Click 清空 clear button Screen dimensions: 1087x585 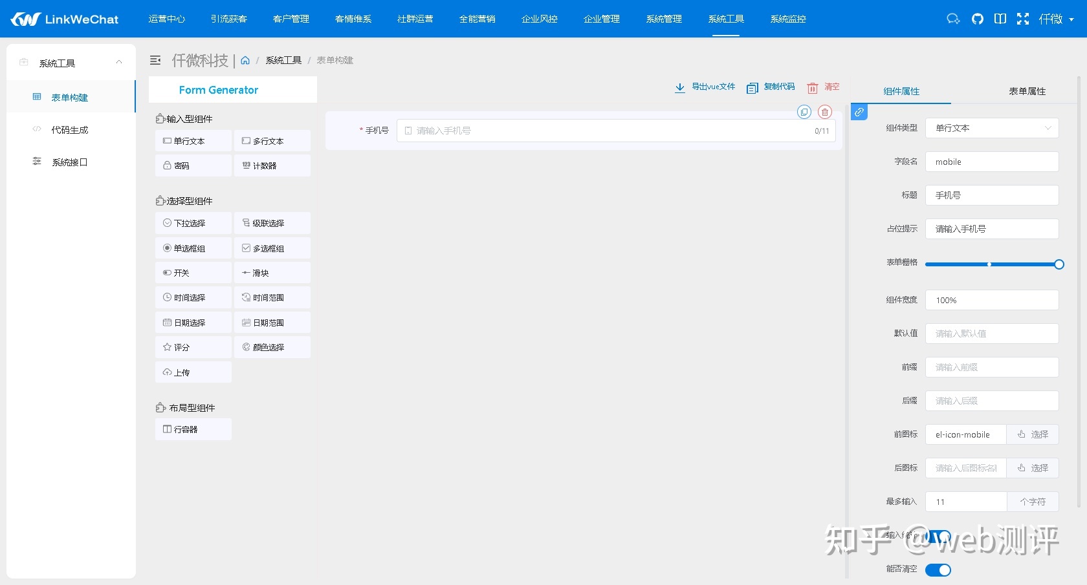tap(823, 87)
